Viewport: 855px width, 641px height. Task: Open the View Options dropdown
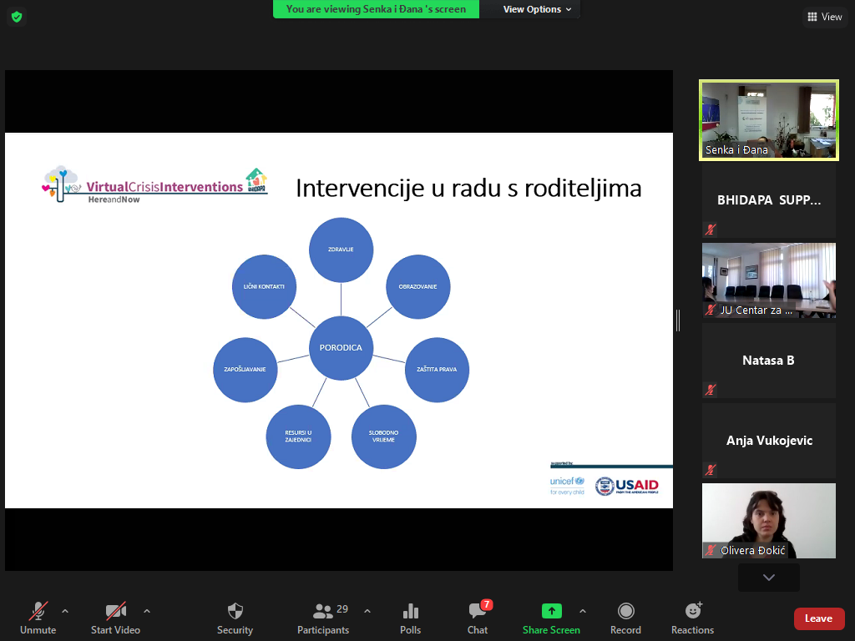click(538, 9)
